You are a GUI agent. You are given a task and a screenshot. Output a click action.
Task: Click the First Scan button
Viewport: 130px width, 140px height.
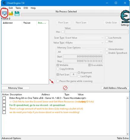tap(63, 22)
